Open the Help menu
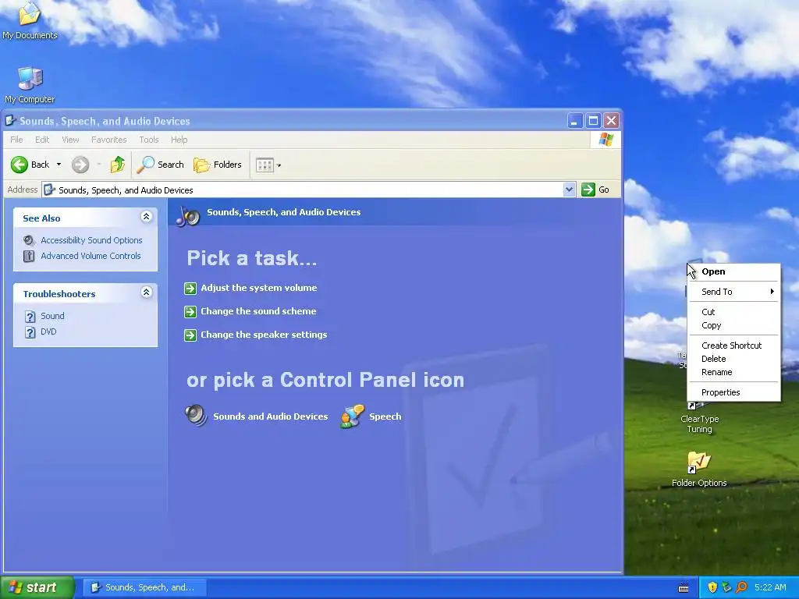Image resolution: width=799 pixels, height=599 pixels. click(179, 140)
